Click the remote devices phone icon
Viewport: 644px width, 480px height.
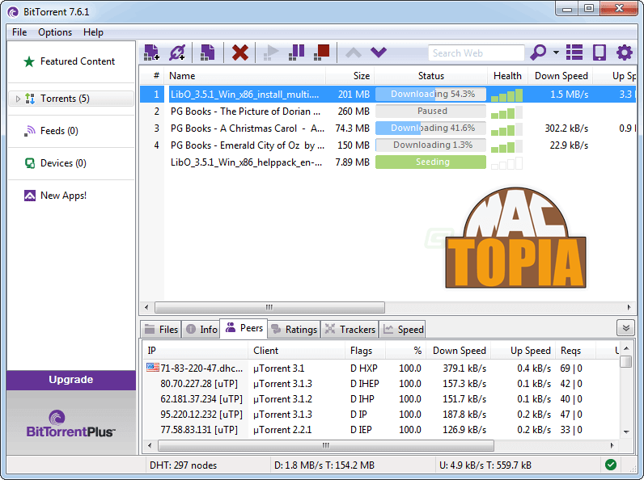click(600, 53)
